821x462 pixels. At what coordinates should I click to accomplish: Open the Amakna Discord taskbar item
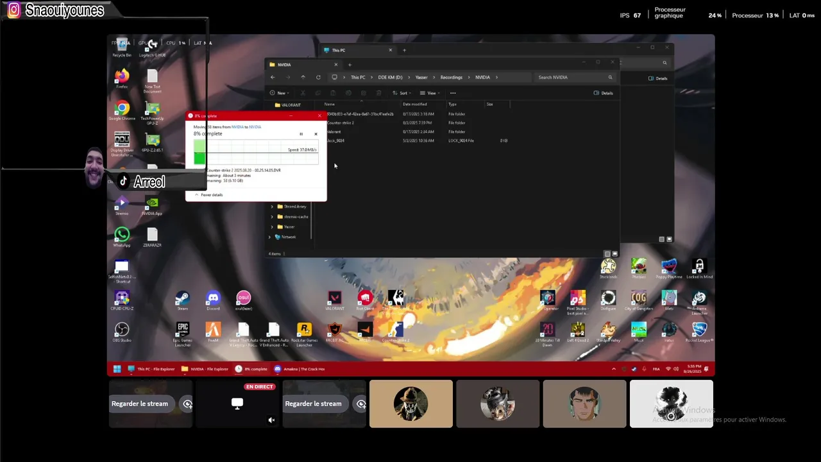(x=300, y=369)
